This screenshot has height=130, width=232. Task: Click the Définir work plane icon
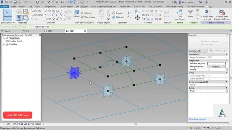tap(76, 14)
